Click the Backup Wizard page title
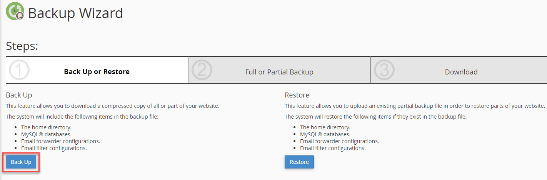Viewport: 547px width, 180px height. coord(75,13)
